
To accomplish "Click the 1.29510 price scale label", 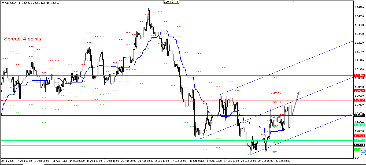I will [x=359, y=104].
